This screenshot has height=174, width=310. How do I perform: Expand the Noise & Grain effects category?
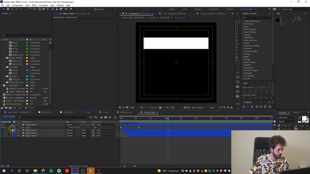tap(243, 62)
